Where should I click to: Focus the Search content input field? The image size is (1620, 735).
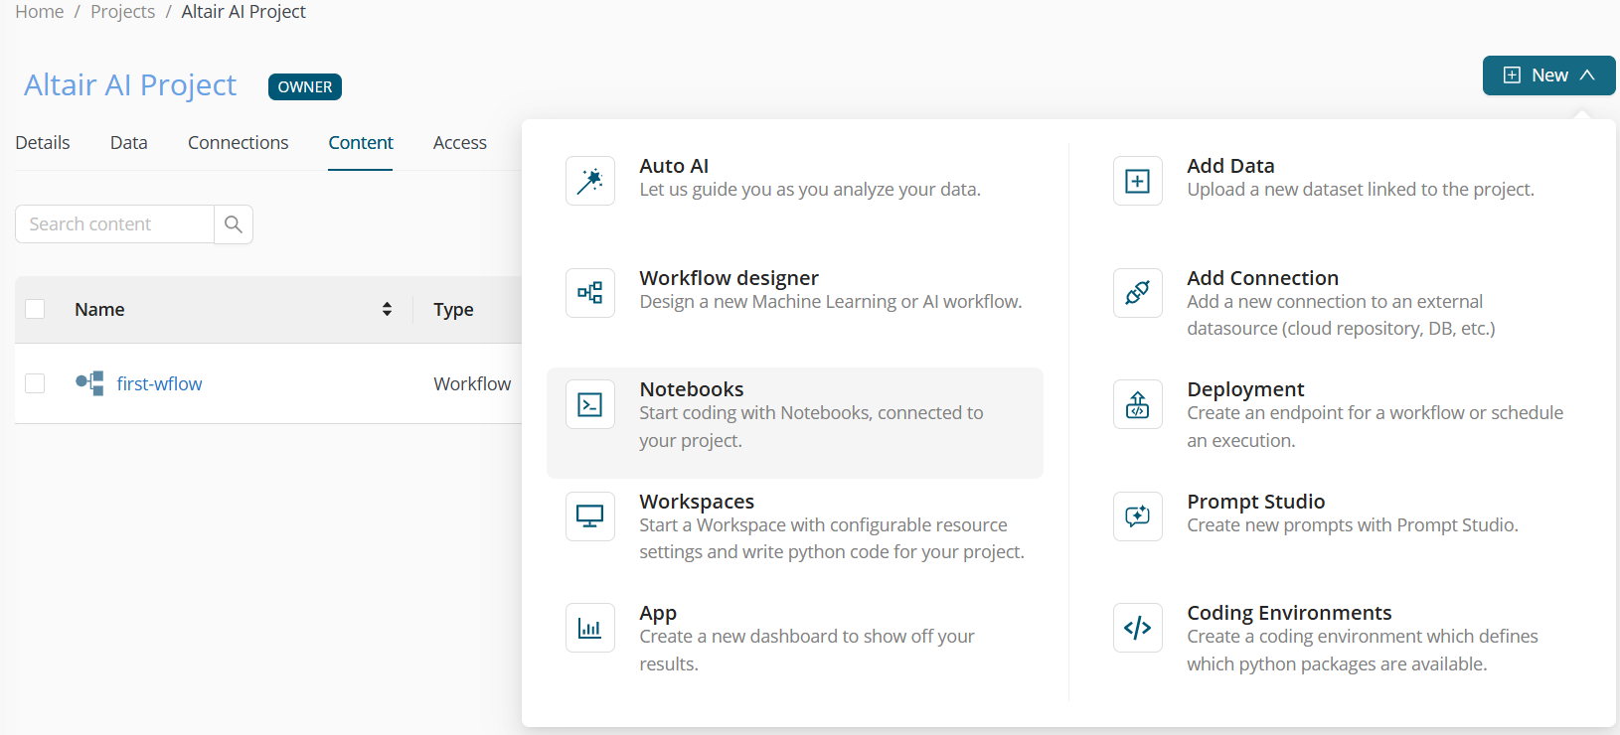(x=114, y=224)
